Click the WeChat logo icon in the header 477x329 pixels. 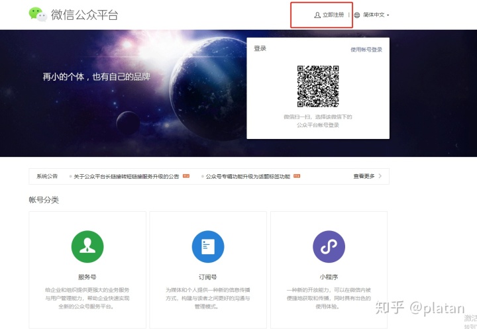point(38,15)
